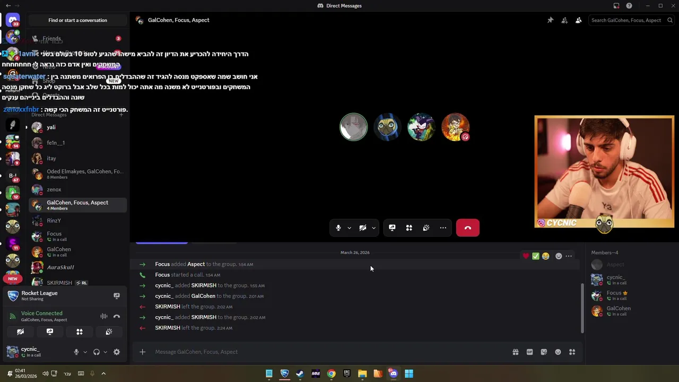Viewport: 679px width, 382px height.
Task: Click Find or start a conversation
Action: pos(77,20)
